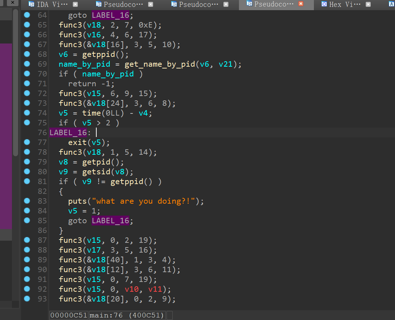
Task: Close the active Pseudocode tab with red X
Action: point(301,4)
